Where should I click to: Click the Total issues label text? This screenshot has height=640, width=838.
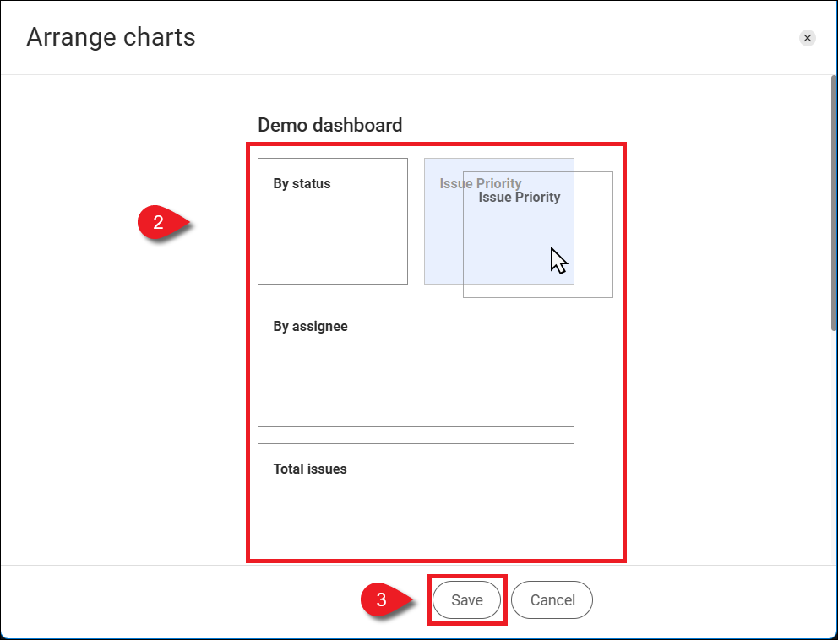310,469
